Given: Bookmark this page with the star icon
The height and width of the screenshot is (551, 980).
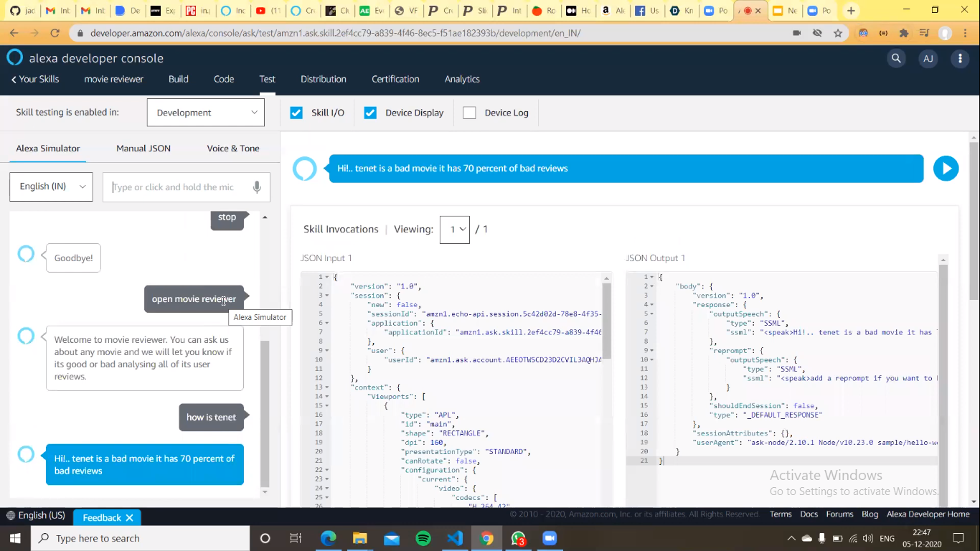Looking at the screenshot, I should [837, 33].
